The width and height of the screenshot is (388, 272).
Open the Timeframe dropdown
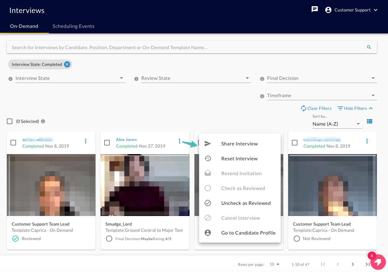322,96
